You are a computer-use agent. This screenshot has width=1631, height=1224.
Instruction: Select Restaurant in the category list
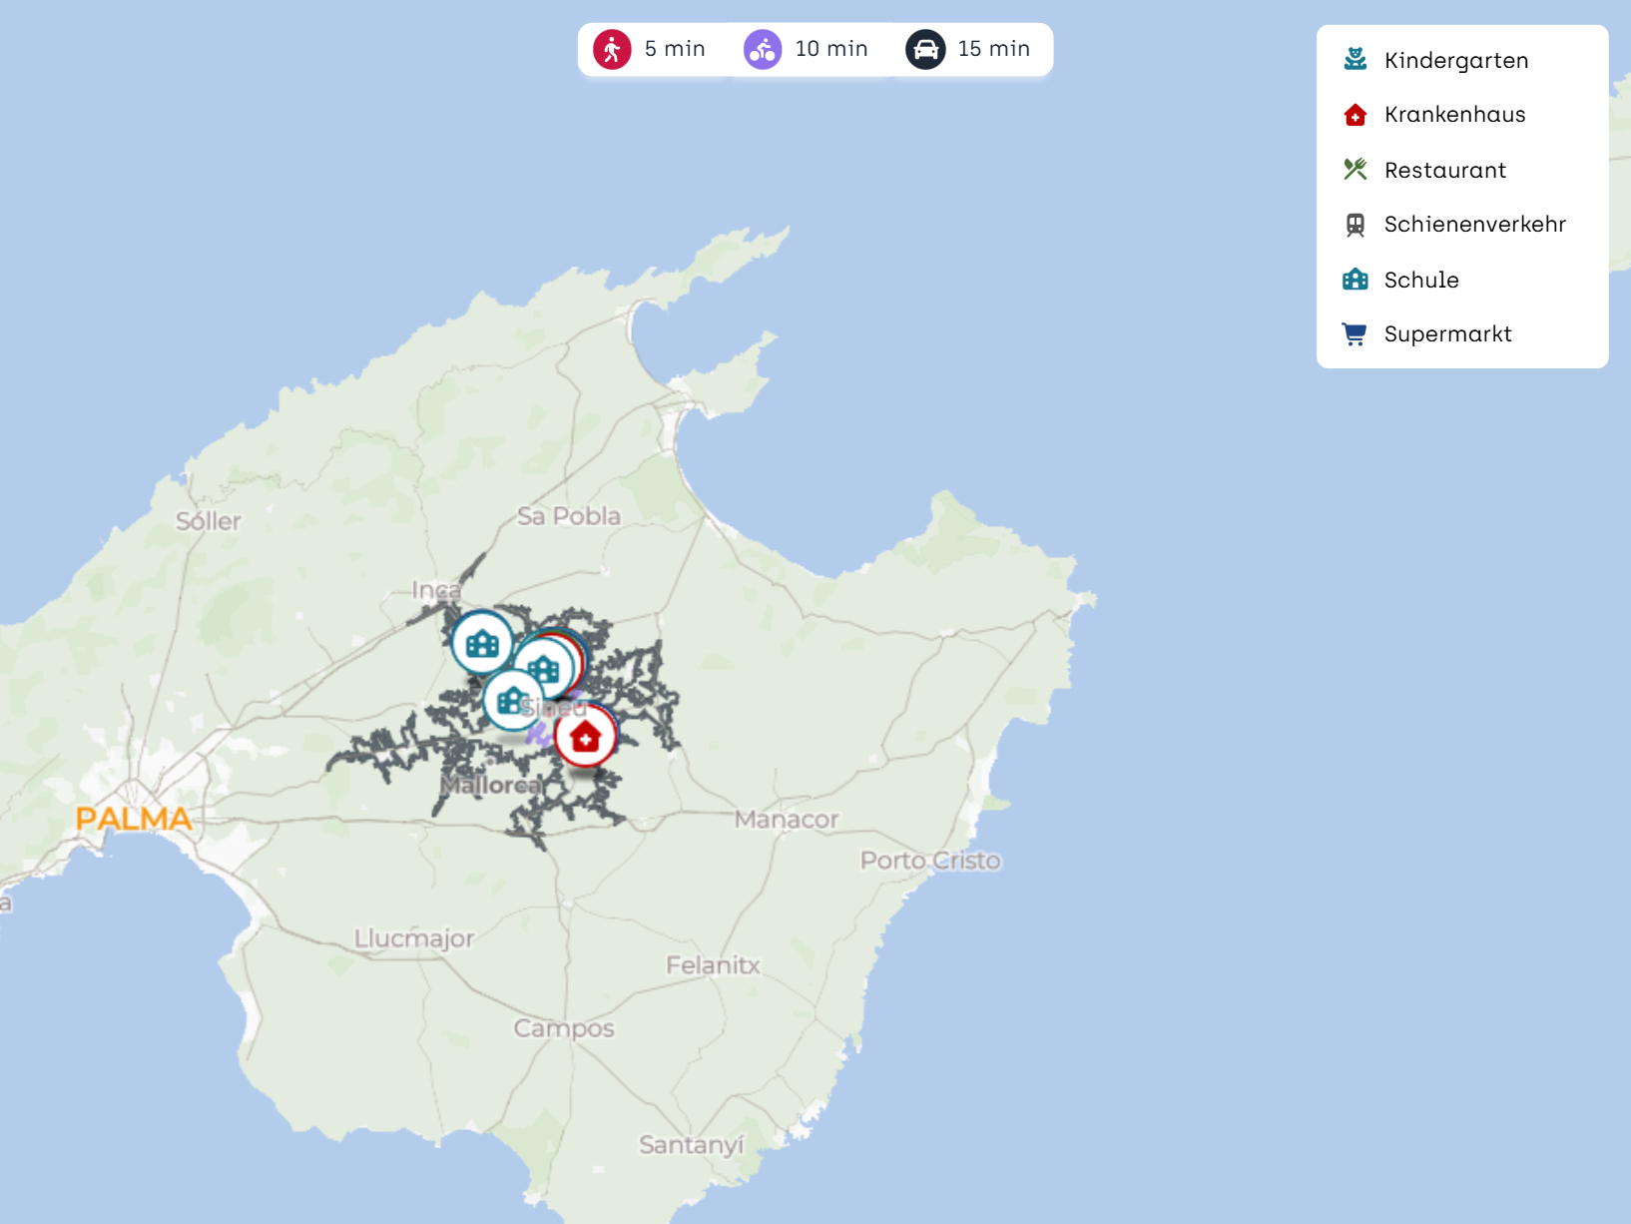pyautogui.click(x=1444, y=170)
